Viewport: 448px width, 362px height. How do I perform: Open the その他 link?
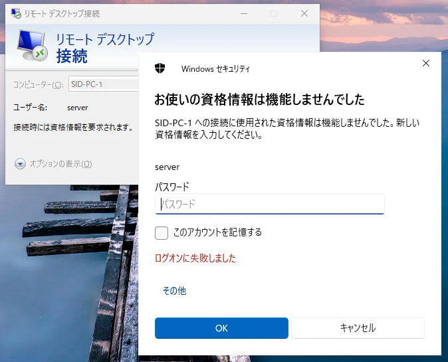coord(174,291)
